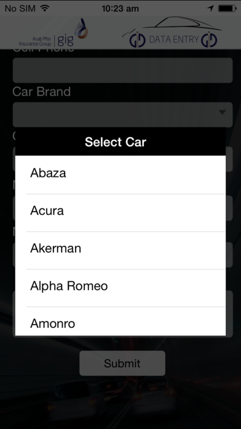Select Abaza from the car list
Screen dimensions: 241x429
coord(120,174)
